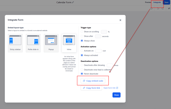Choose the Polite slide-in layout
171x109 pixels.
(33, 43)
